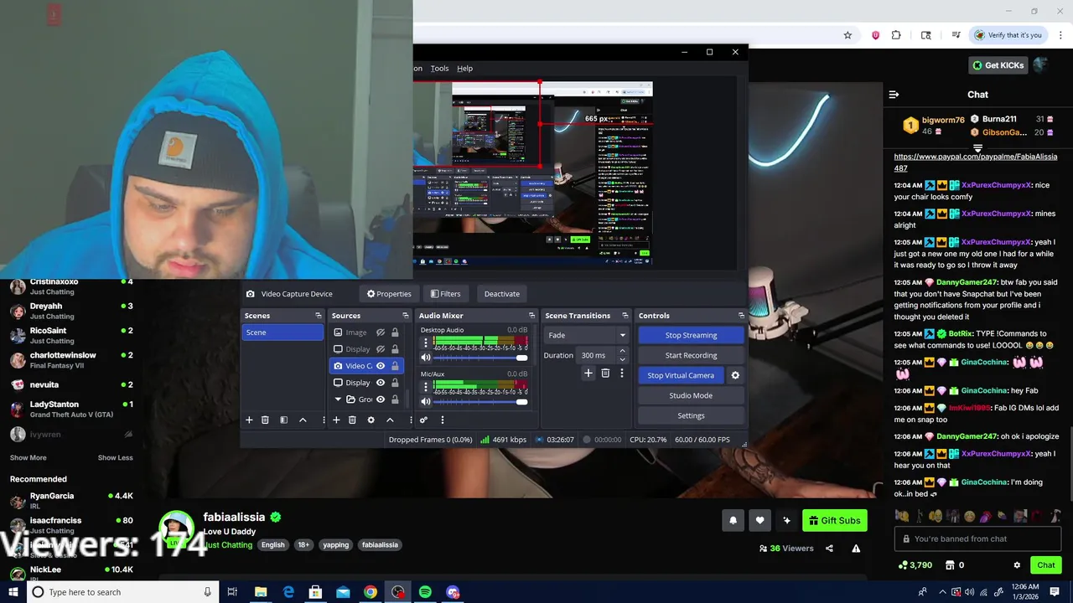1073x603 pixels.
Task: Add a new source in Sources panel
Action: pos(336,420)
